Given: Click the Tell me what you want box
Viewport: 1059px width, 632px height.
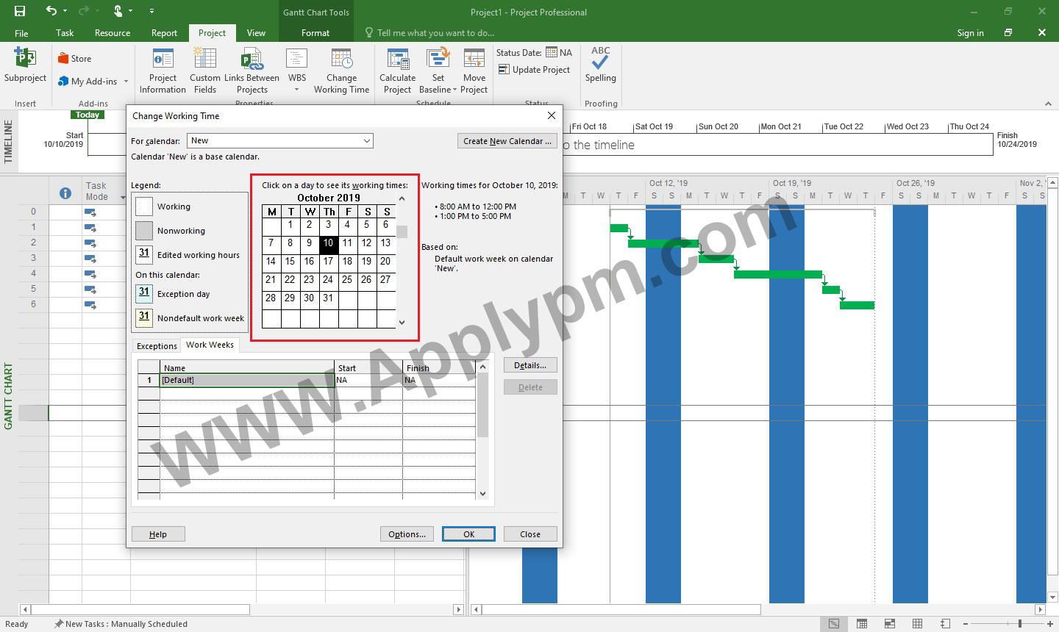Looking at the screenshot, I should (435, 33).
